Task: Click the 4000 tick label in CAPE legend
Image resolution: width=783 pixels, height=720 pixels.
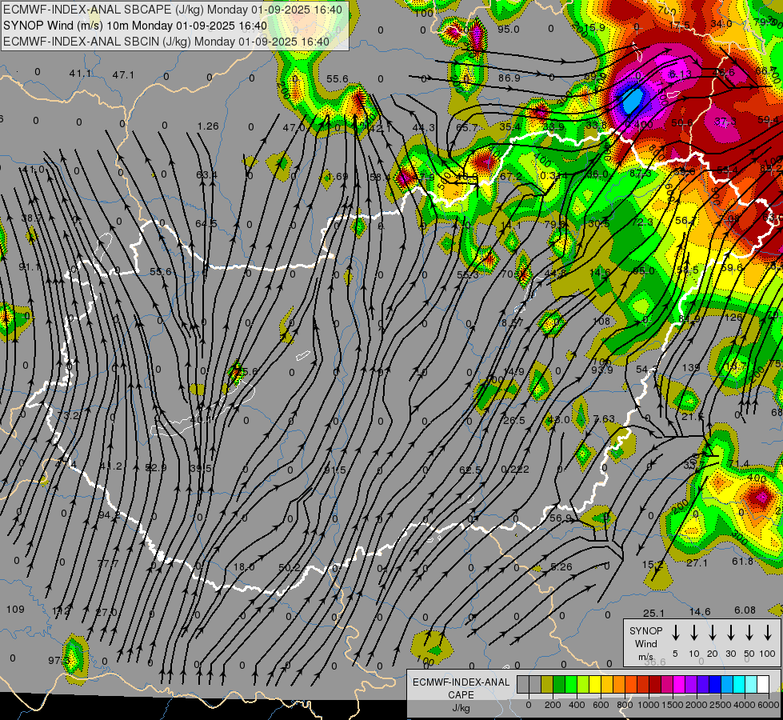Action: coord(745,705)
